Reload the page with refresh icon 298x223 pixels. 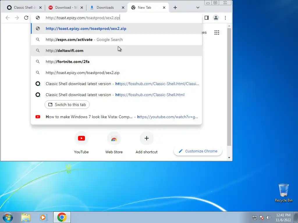pyautogui.click(x=26, y=18)
